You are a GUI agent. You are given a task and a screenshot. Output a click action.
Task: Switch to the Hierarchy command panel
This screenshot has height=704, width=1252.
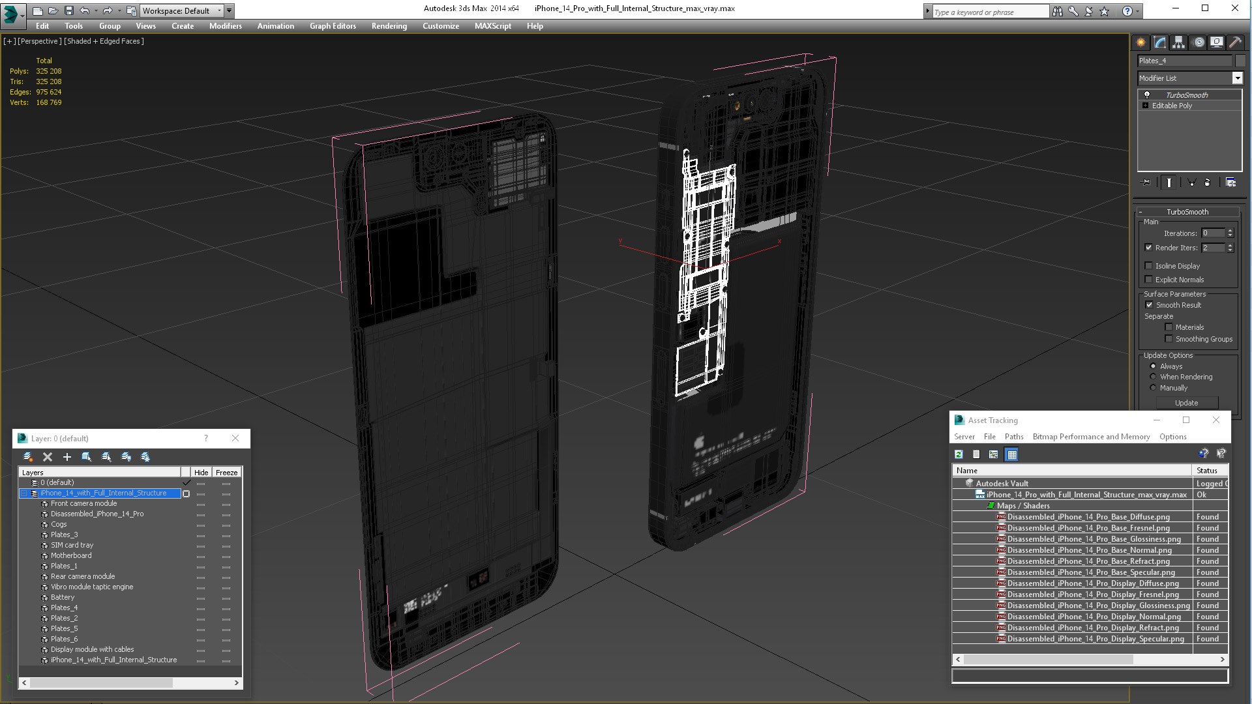click(1178, 42)
